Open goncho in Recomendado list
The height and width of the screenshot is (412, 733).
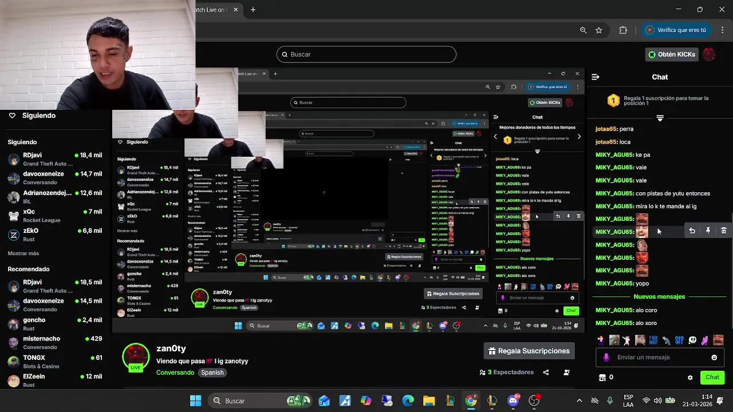[x=55, y=324]
